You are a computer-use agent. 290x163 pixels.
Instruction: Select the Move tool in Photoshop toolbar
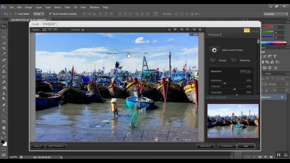(4, 26)
